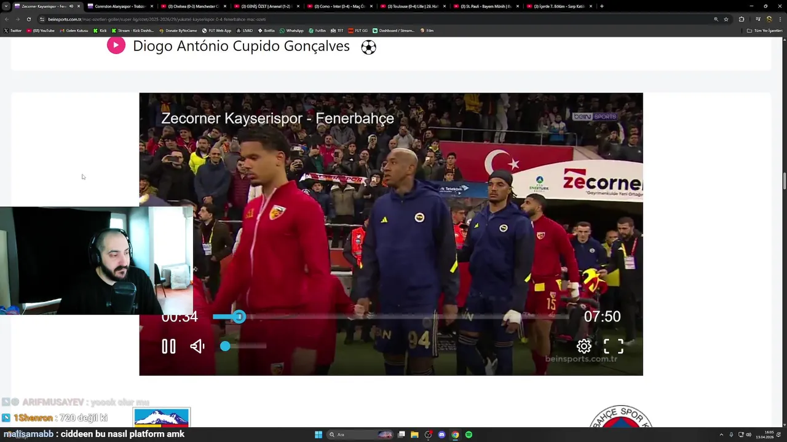Switch to Corendon Alanyaspor - Trabzon tab
787x442 pixels.
pos(120,6)
